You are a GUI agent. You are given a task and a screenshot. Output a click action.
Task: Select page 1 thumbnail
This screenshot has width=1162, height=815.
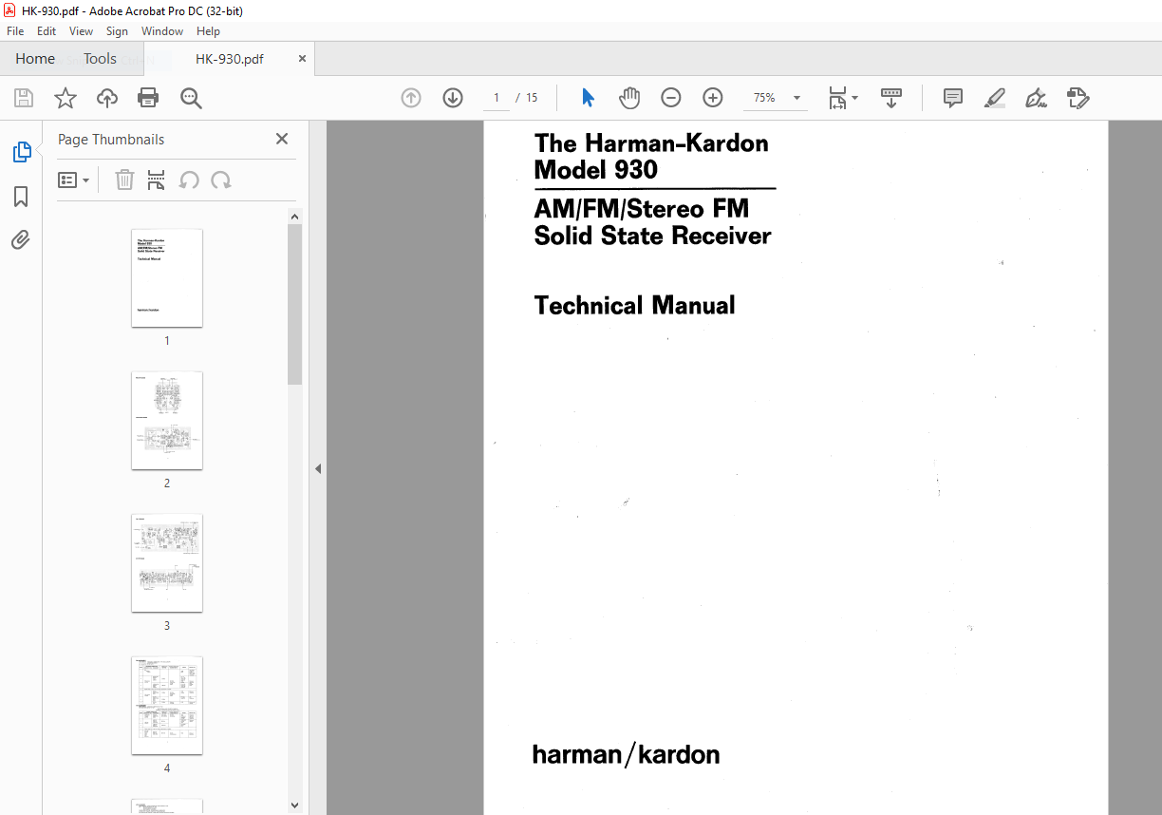point(167,277)
